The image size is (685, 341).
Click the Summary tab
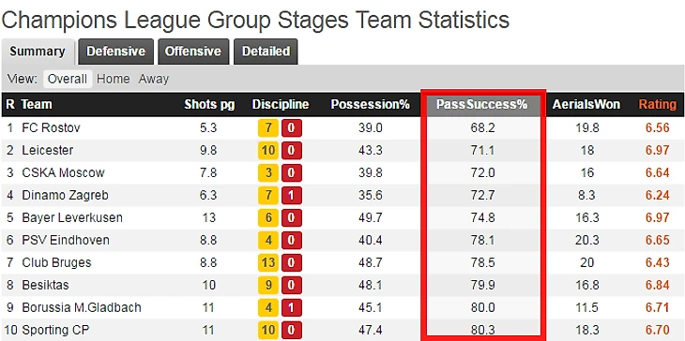[x=38, y=52]
